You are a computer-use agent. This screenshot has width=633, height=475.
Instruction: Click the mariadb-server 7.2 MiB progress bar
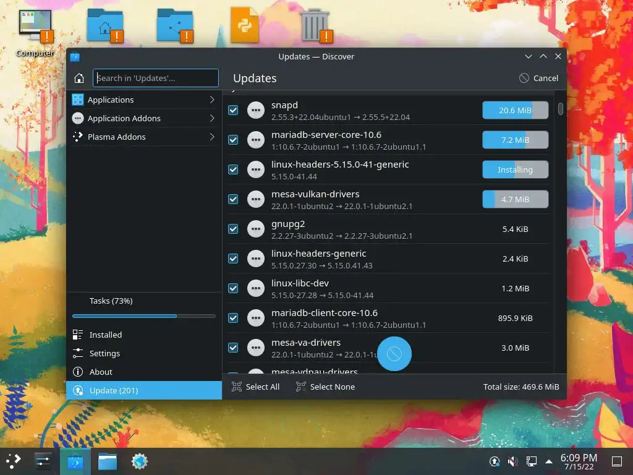pos(515,140)
